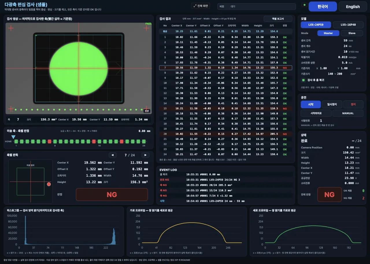The width and height of the screenshot is (370, 264).
Task: Select the red square just before axis 8
Action: click(x=49, y=142)
